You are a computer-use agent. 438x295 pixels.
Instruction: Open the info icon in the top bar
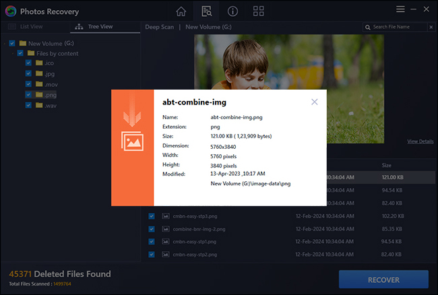(x=232, y=11)
